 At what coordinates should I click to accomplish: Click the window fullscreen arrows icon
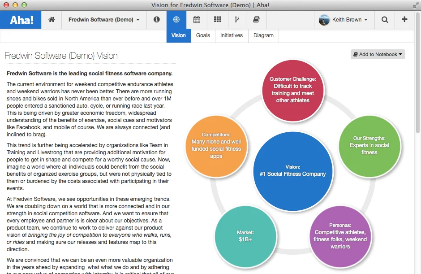click(416, 5)
